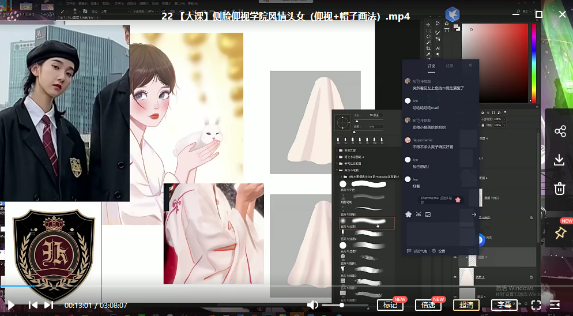Viewport: 573px width, 316px height.
Task: Open the 图像 menu in Photoshop
Action: click(x=95, y=3)
